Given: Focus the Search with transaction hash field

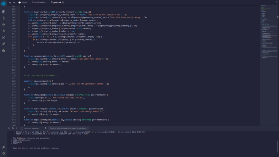Looking at the screenshot, I should [x=69, y=128].
